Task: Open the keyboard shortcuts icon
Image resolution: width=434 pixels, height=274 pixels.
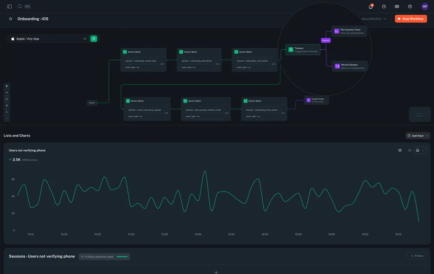Action: (x=397, y=7)
